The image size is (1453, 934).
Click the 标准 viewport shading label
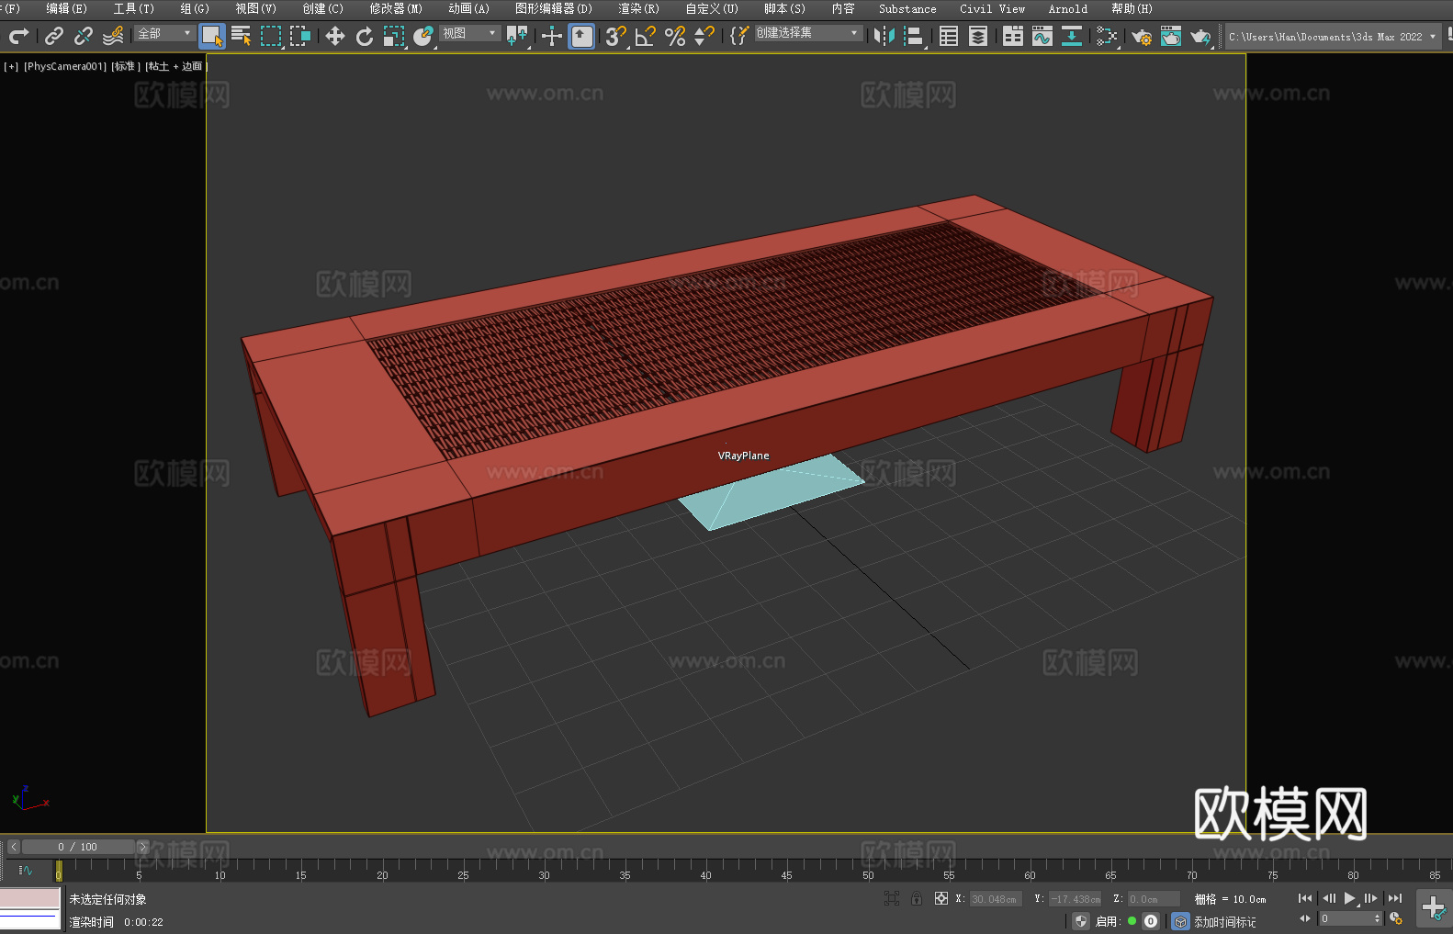pyautogui.click(x=125, y=66)
